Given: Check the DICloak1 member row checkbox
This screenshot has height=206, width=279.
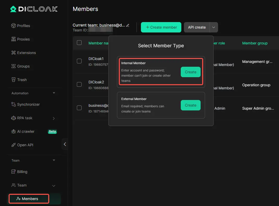Looking at the screenshot, I should (79, 61).
